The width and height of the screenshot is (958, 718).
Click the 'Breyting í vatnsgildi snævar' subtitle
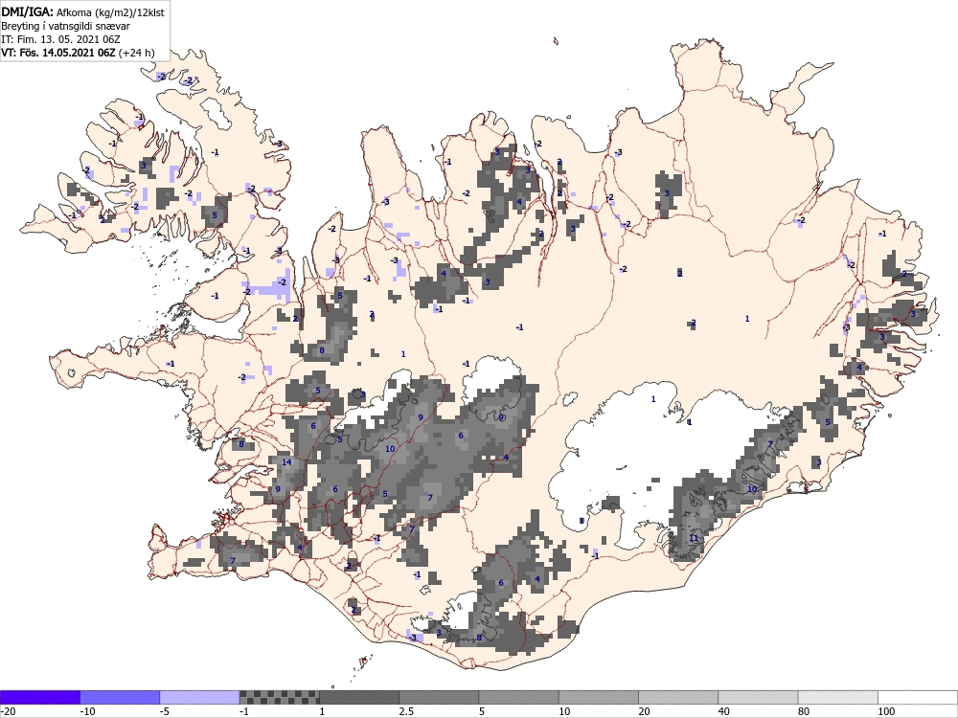click(x=65, y=26)
